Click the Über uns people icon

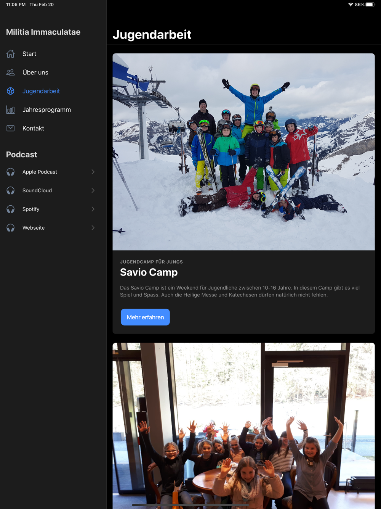click(11, 72)
